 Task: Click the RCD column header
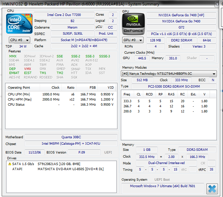[149, 94]
